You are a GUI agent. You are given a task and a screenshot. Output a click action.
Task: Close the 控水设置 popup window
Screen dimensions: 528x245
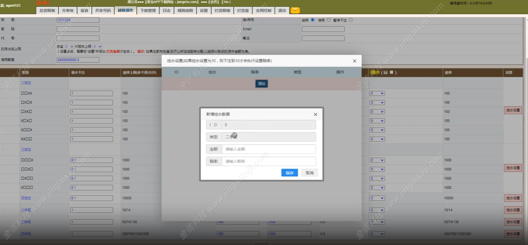click(354, 61)
